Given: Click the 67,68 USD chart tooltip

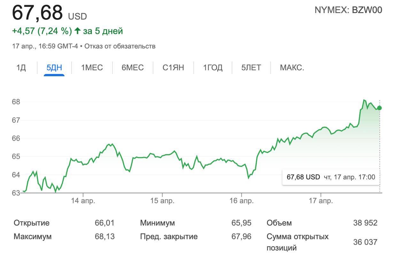Looking at the screenshot, I should [331, 177].
